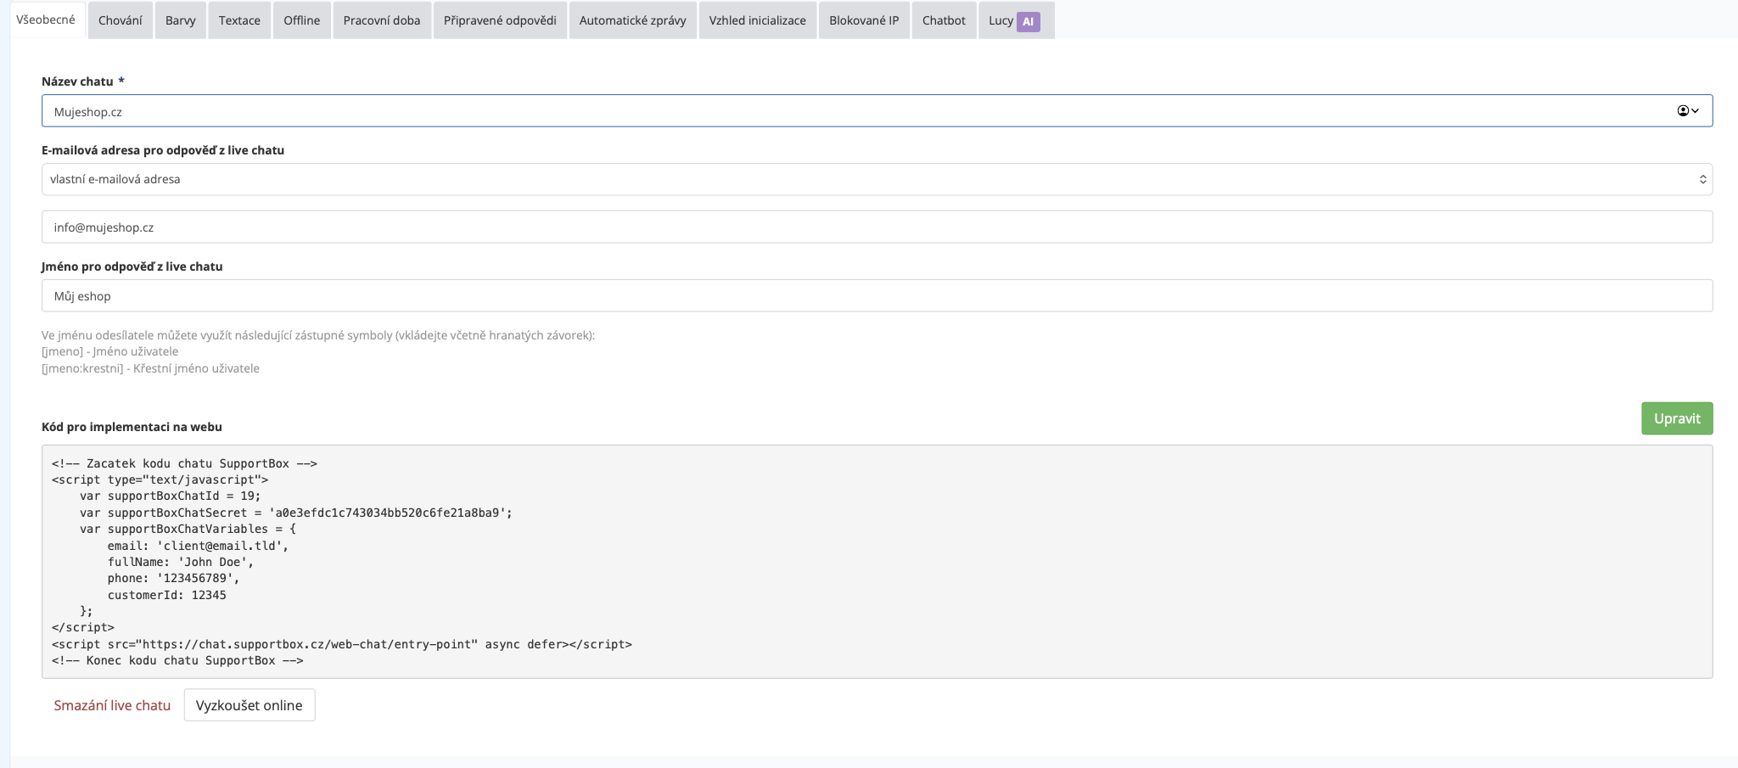Viewport: 1738px width, 768px height.
Task: Click the entry-point script src code line
Action: pos(342,644)
